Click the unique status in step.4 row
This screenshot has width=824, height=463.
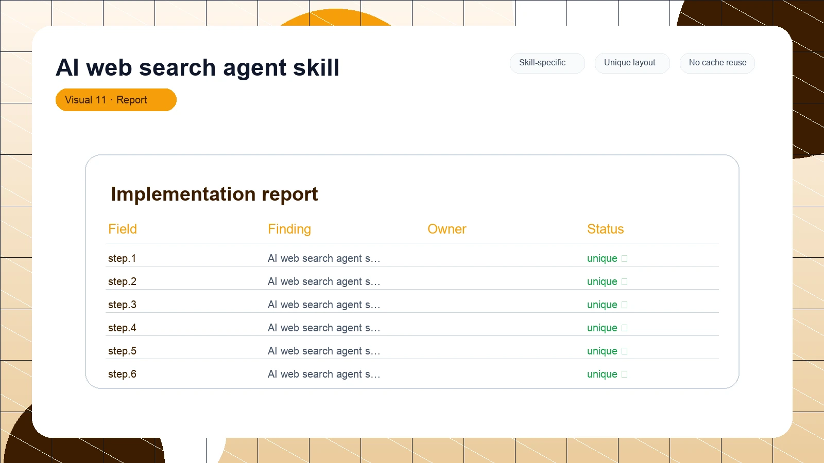pyautogui.click(x=602, y=328)
